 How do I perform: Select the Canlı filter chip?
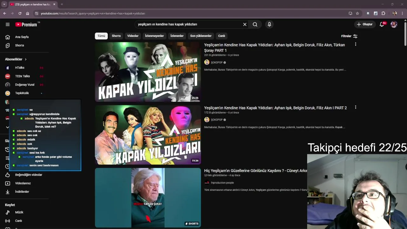click(222, 36)
